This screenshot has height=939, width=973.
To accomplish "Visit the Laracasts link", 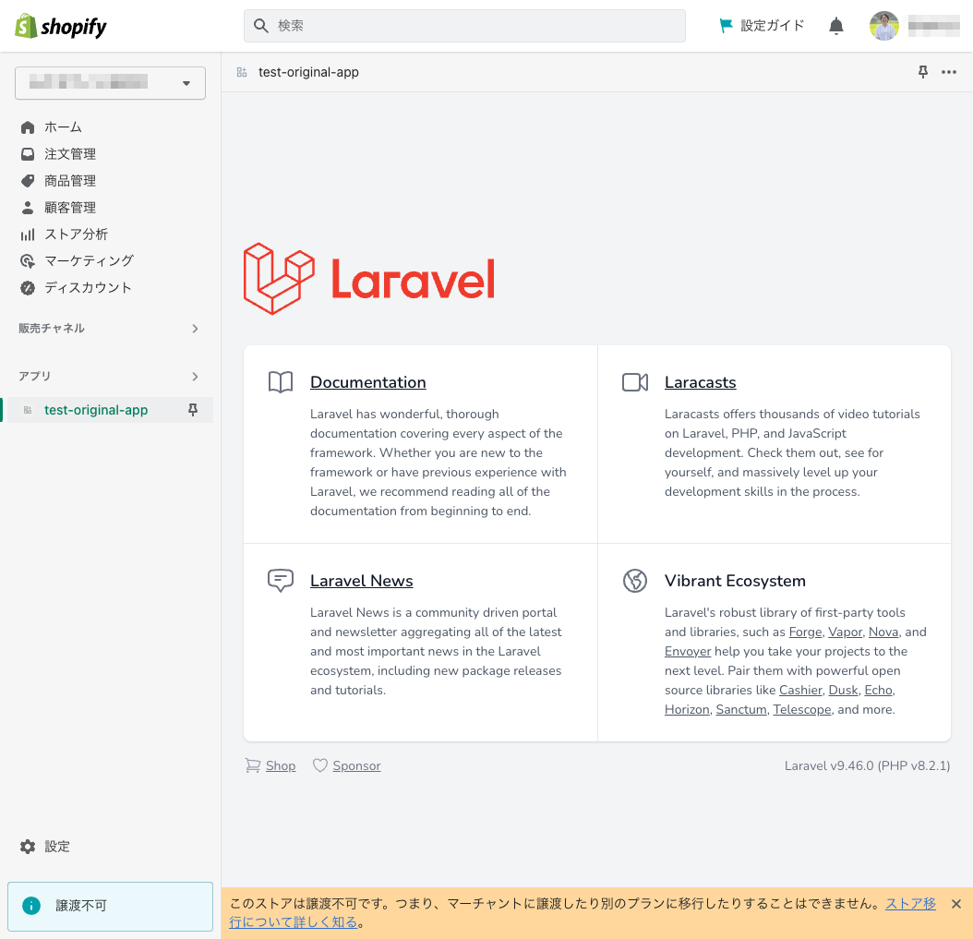I will point(700,381).
